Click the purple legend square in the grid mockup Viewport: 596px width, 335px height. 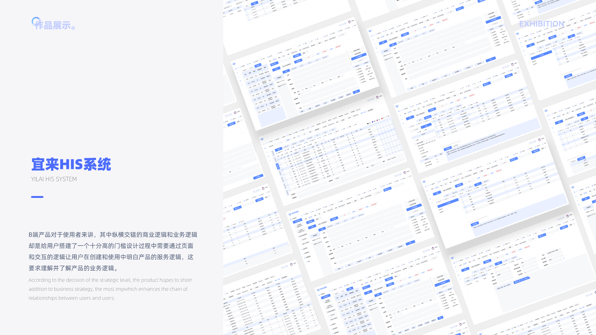(377, 120)
